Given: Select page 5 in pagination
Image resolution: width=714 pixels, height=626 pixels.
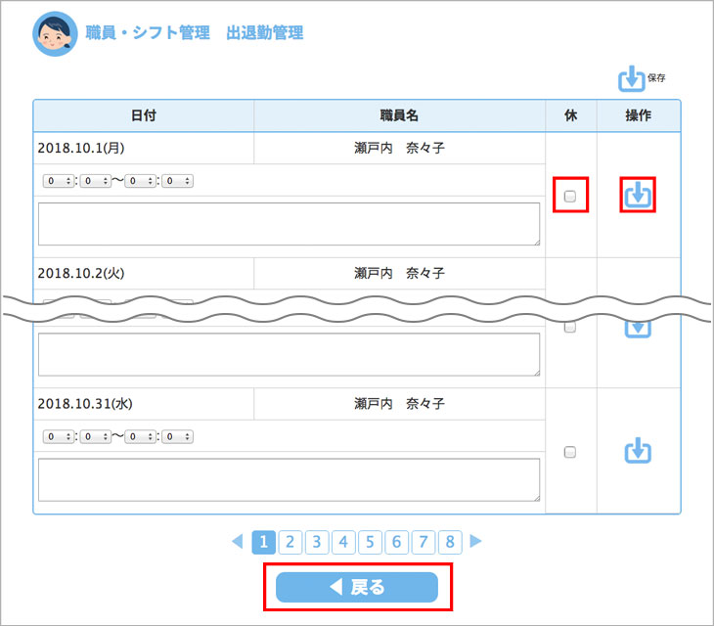Looking at the screenshot, I should pyautogui.click(x=370, y=541).
